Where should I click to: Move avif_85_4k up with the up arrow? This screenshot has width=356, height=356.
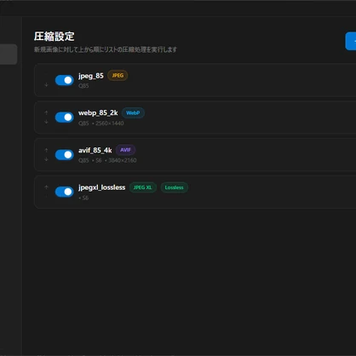coord(46,150)
